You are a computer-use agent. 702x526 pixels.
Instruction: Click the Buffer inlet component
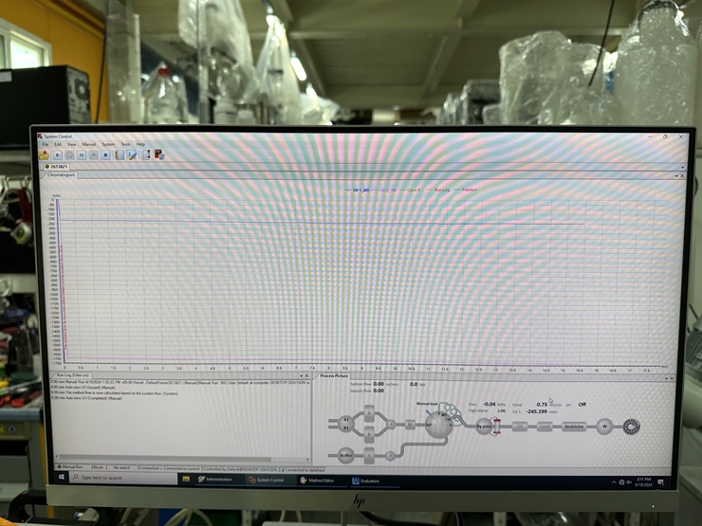click(x=345, y=455)
